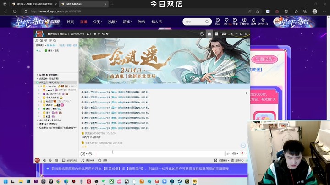Open the chat bubble options dropdown
330x185 pixels.
[235, 154]
